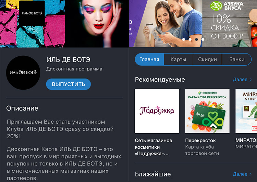Switch to the Банки tab

[x=237, y=59]
